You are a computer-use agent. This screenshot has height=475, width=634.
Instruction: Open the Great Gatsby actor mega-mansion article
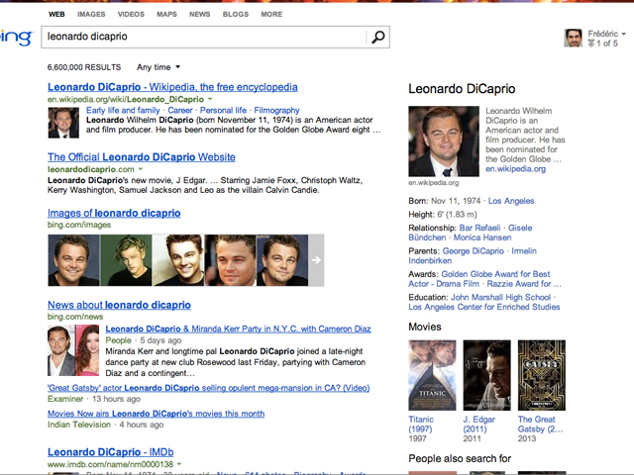tap(209, 388)
